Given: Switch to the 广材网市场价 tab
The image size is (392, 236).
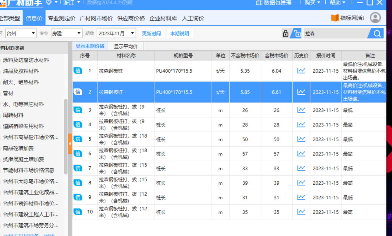Looking at the screenshot, I should tap(96, 18).
